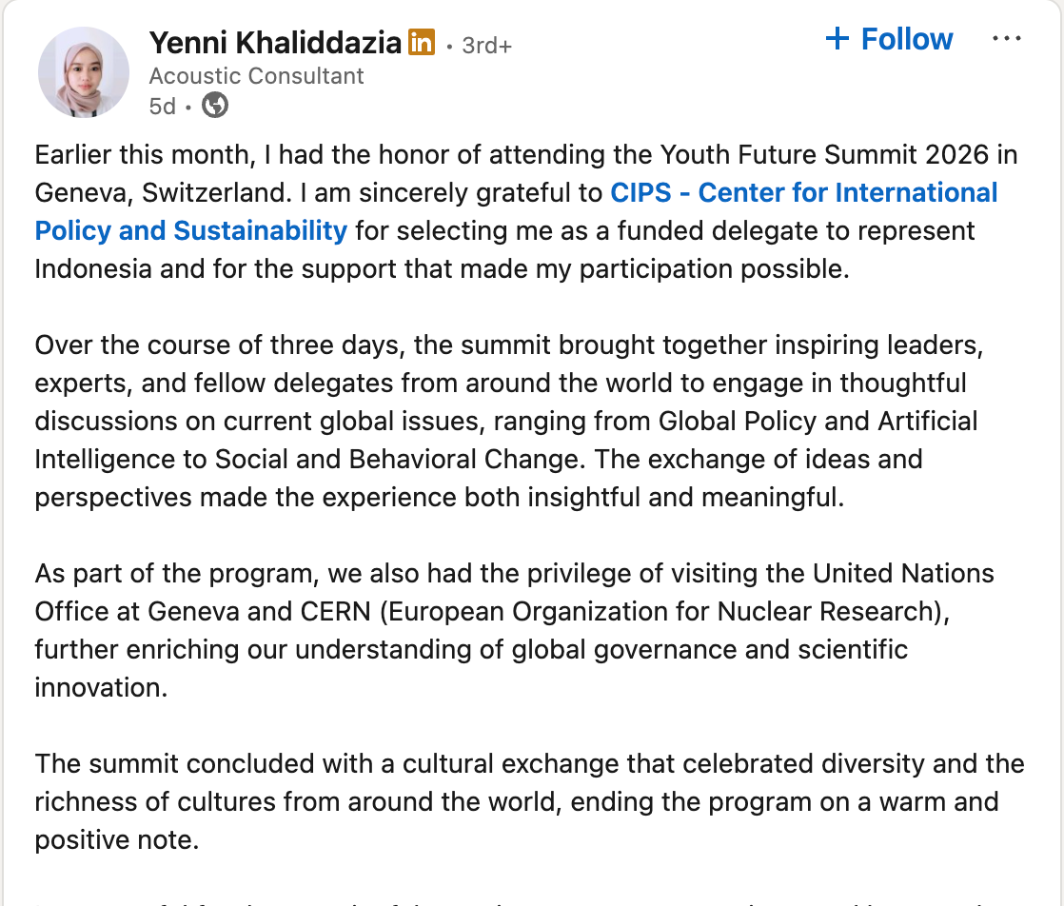The image size is (1064, 906).
Task: Click the 3rd+ connection degree label
Action: click(486, 45)
